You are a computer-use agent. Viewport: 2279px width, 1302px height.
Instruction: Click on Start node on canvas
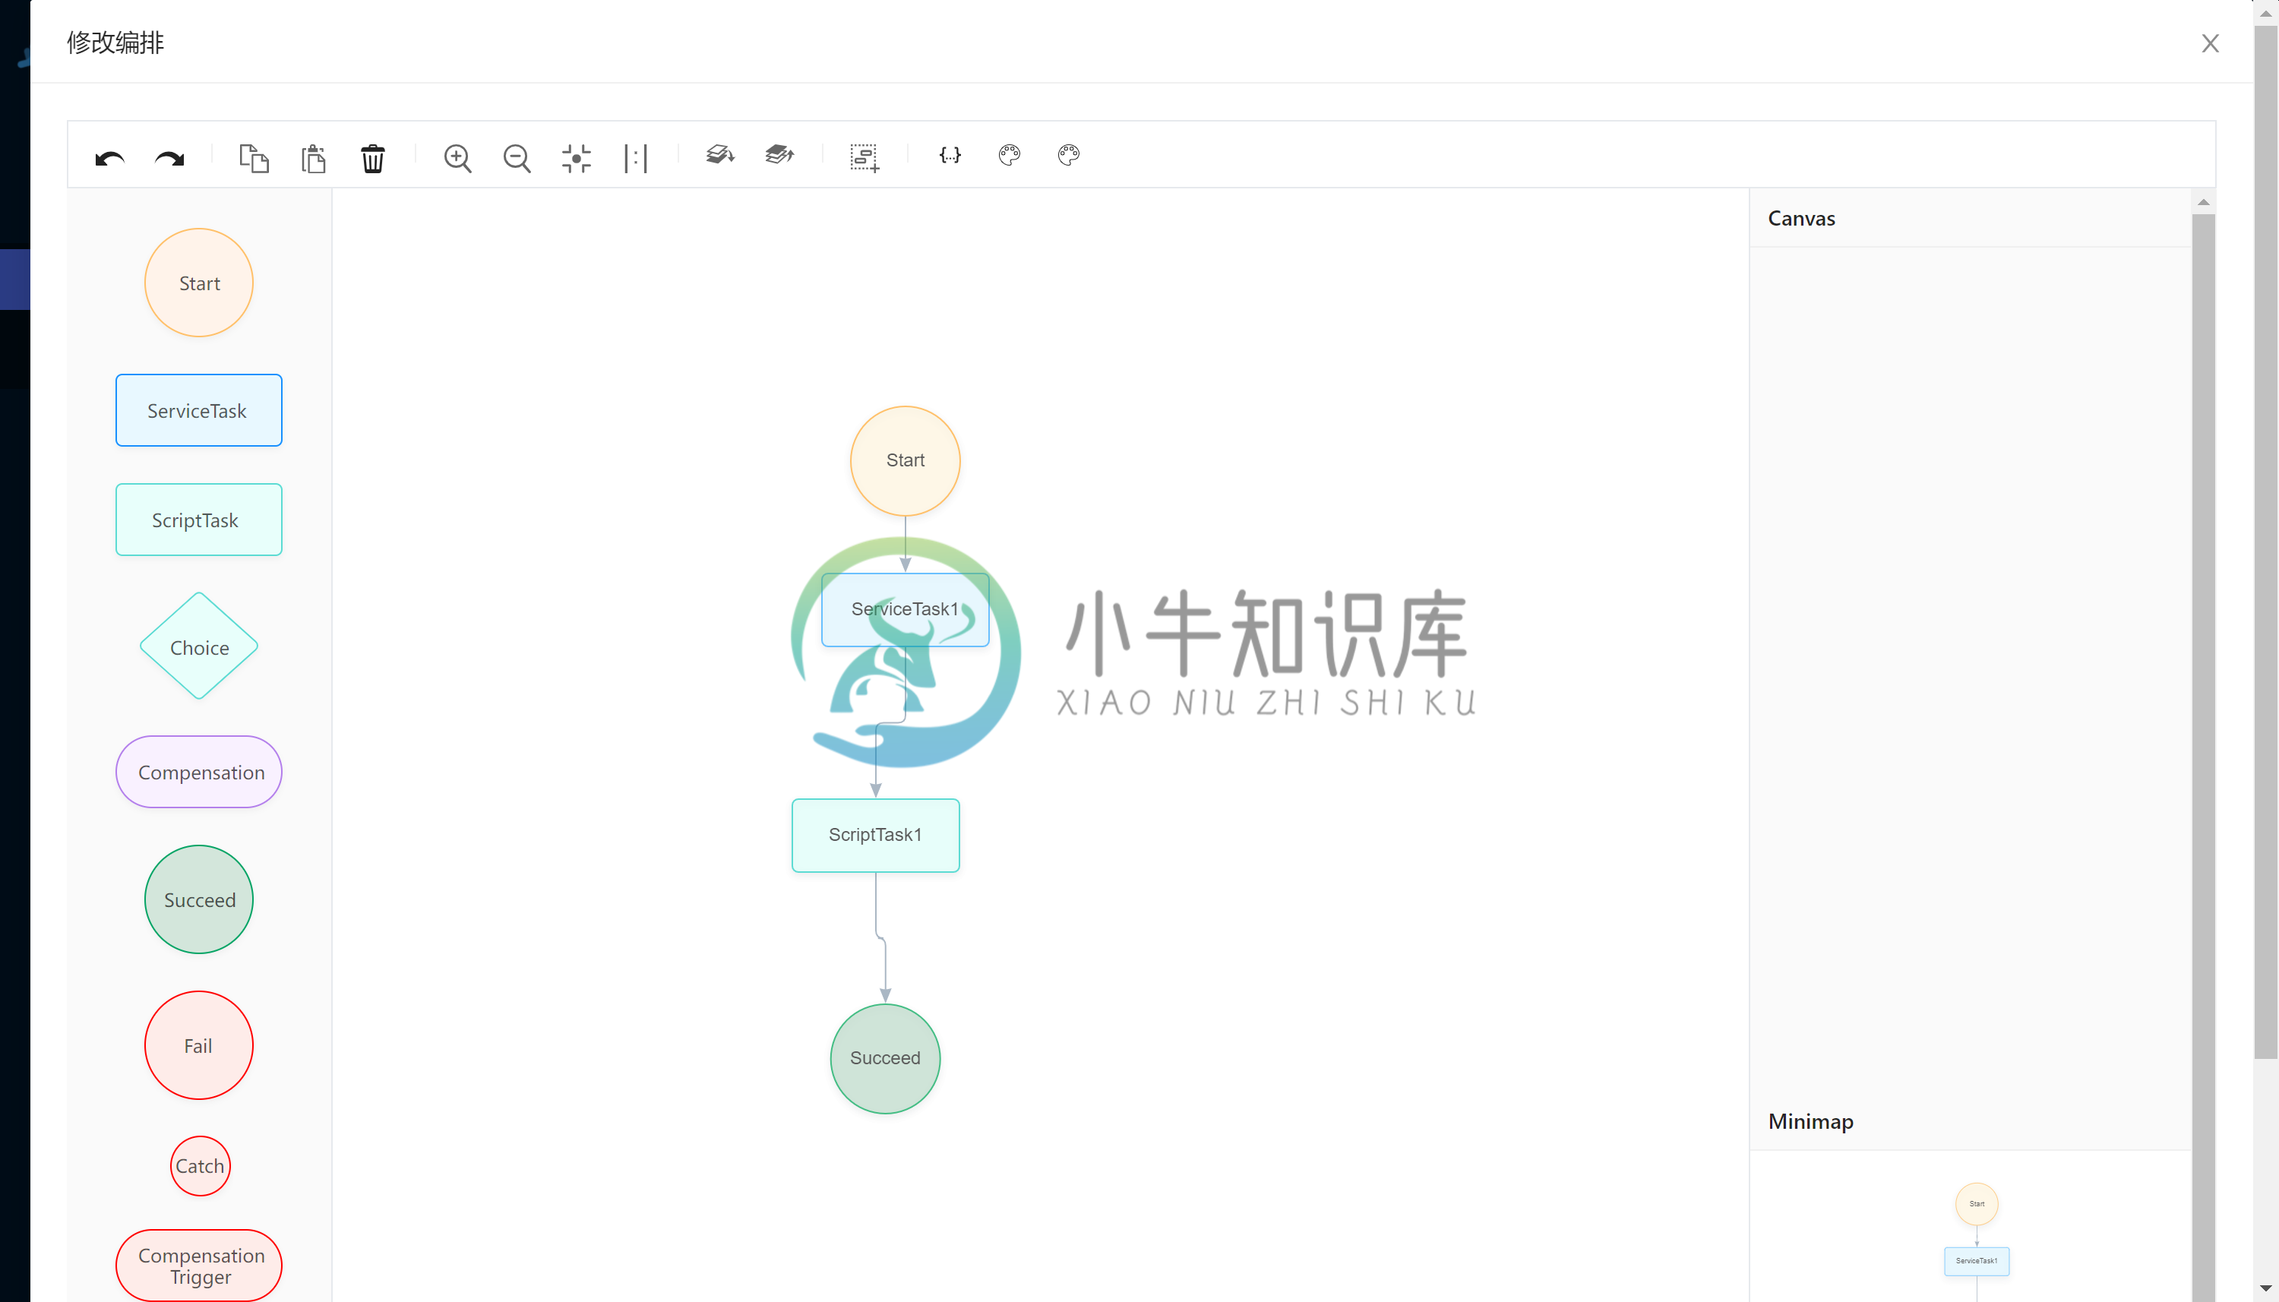click(x=905, y=459)
